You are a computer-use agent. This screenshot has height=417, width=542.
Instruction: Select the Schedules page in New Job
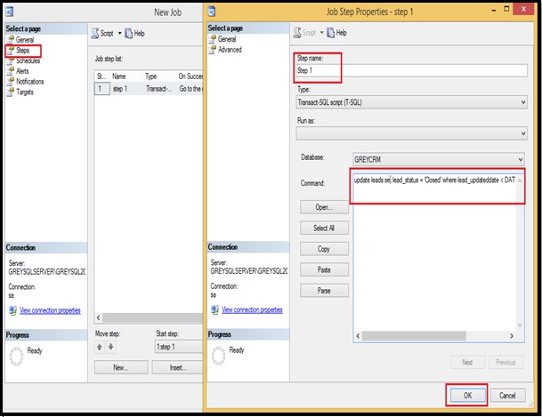(28, 60)
